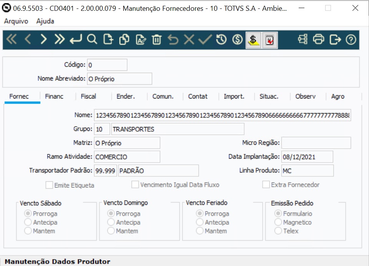This screenshot has width=369, height=266.
Task: Click the red checked document icon
Action: pyautogui.click(x=270, y=40)
